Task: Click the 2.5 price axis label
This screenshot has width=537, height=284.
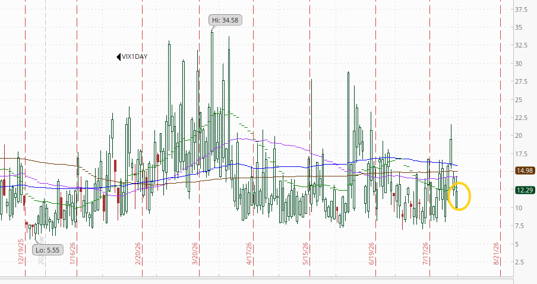Action: coord(520,262)
